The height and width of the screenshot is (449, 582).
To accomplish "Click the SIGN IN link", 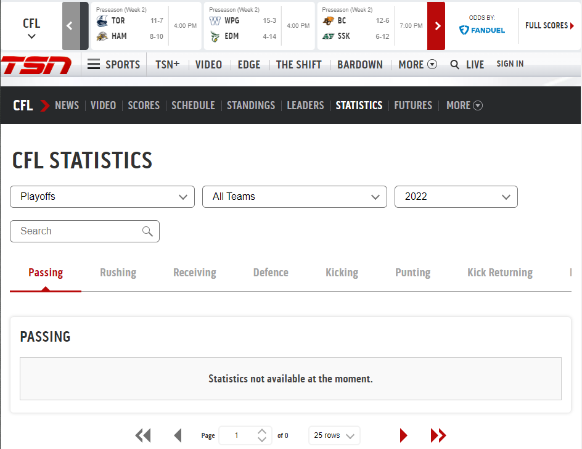I will (x=510, y=64).
